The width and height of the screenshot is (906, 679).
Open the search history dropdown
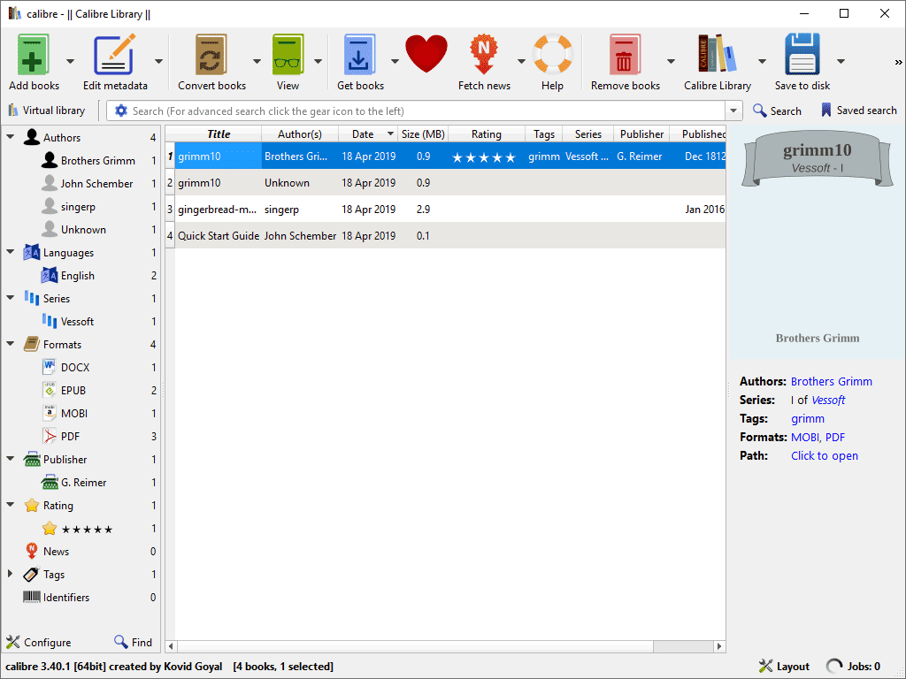tap(733, 111)
